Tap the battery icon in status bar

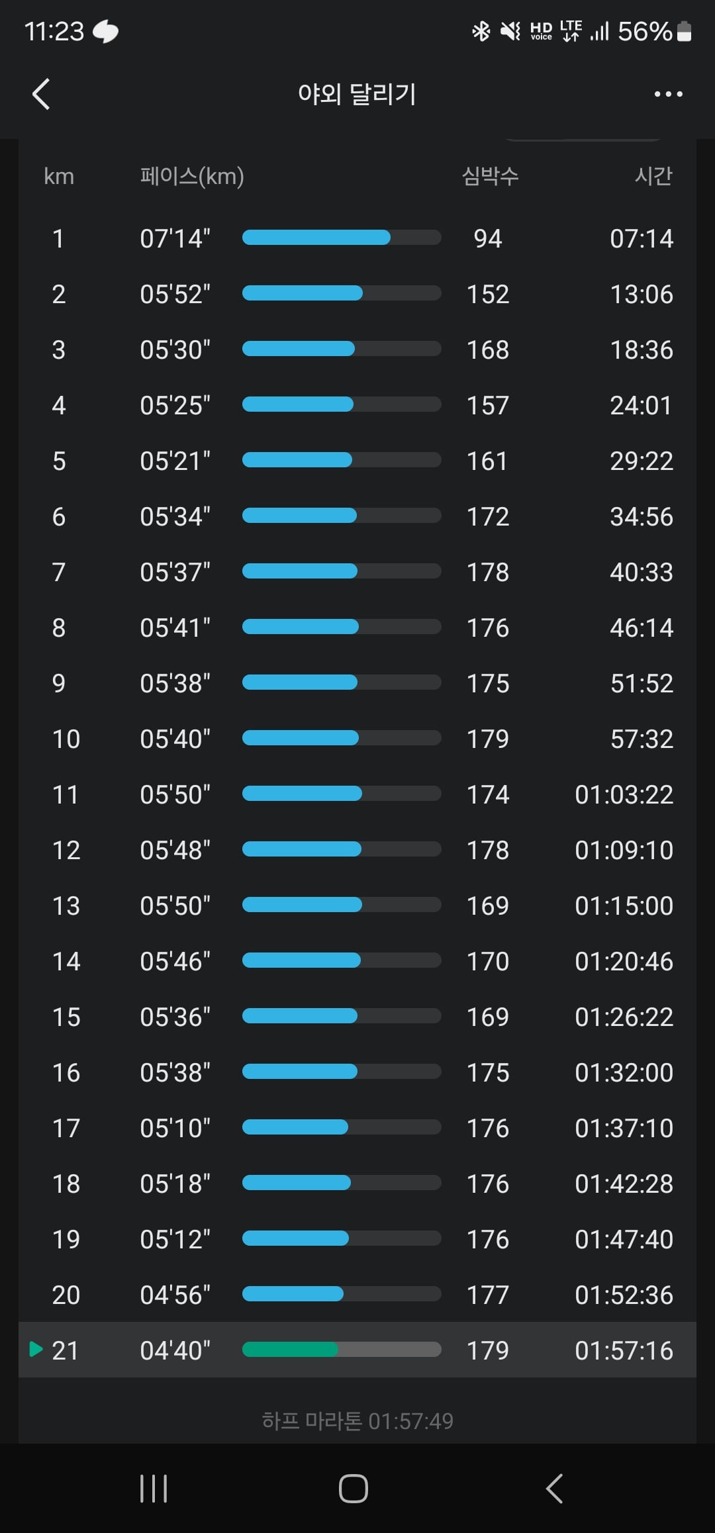pyautogui.click(x=685, y=31)
